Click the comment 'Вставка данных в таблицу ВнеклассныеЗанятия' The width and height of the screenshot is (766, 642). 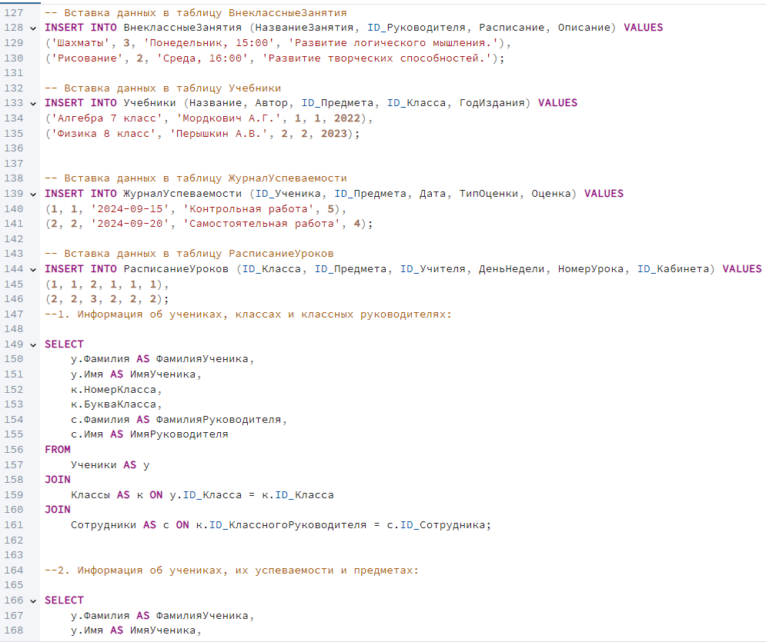(196, 12)
